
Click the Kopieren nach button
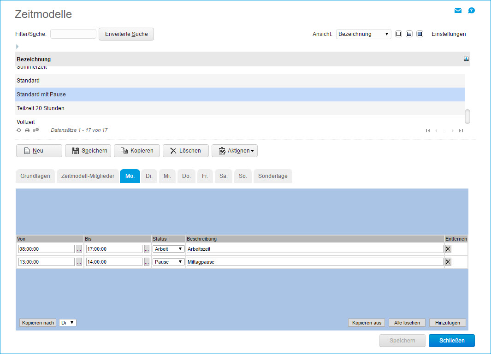tap(38, 323)
